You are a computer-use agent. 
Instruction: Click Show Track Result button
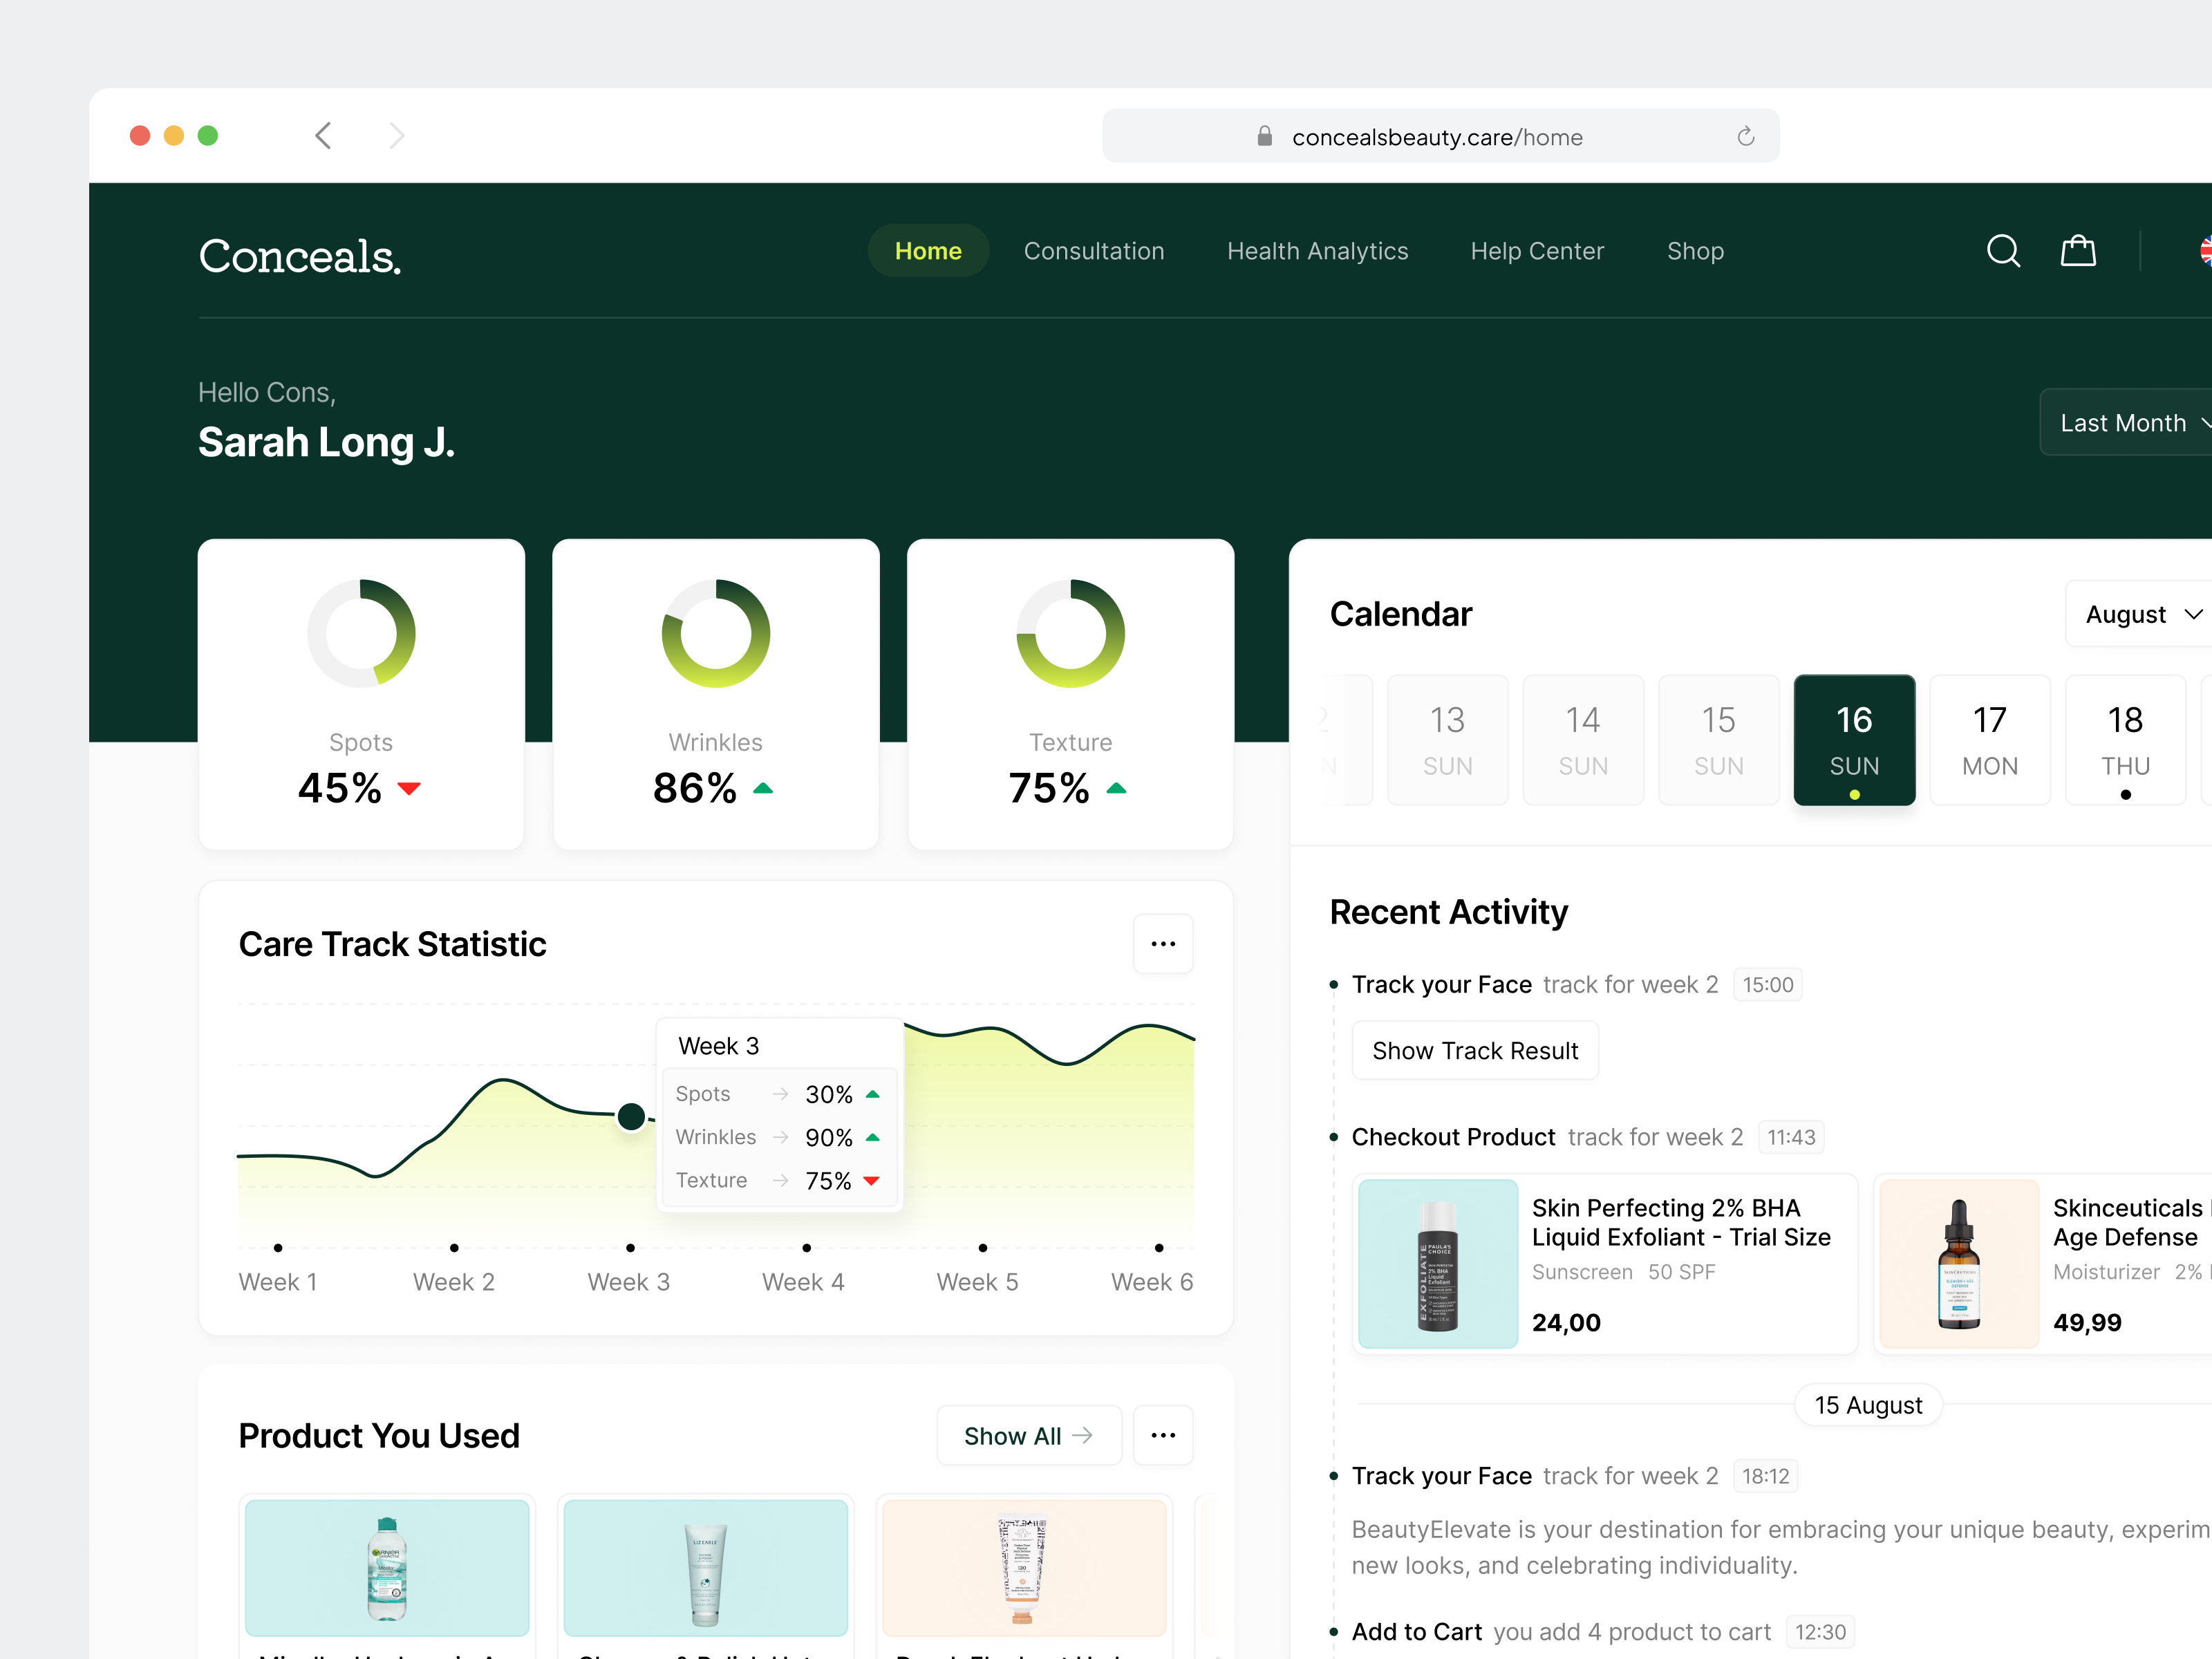click(1475, 1051)
